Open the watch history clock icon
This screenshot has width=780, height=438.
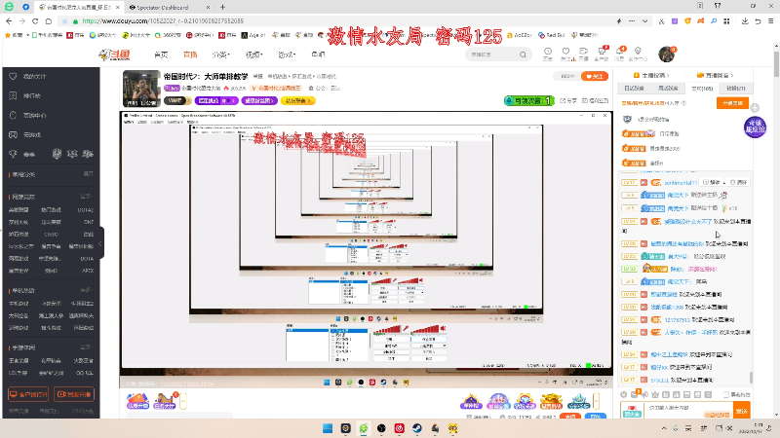(x=548, y=54)
